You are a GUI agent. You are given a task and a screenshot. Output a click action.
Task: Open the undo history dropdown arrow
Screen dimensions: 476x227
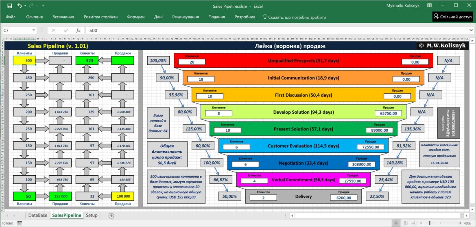click(25, 6)
